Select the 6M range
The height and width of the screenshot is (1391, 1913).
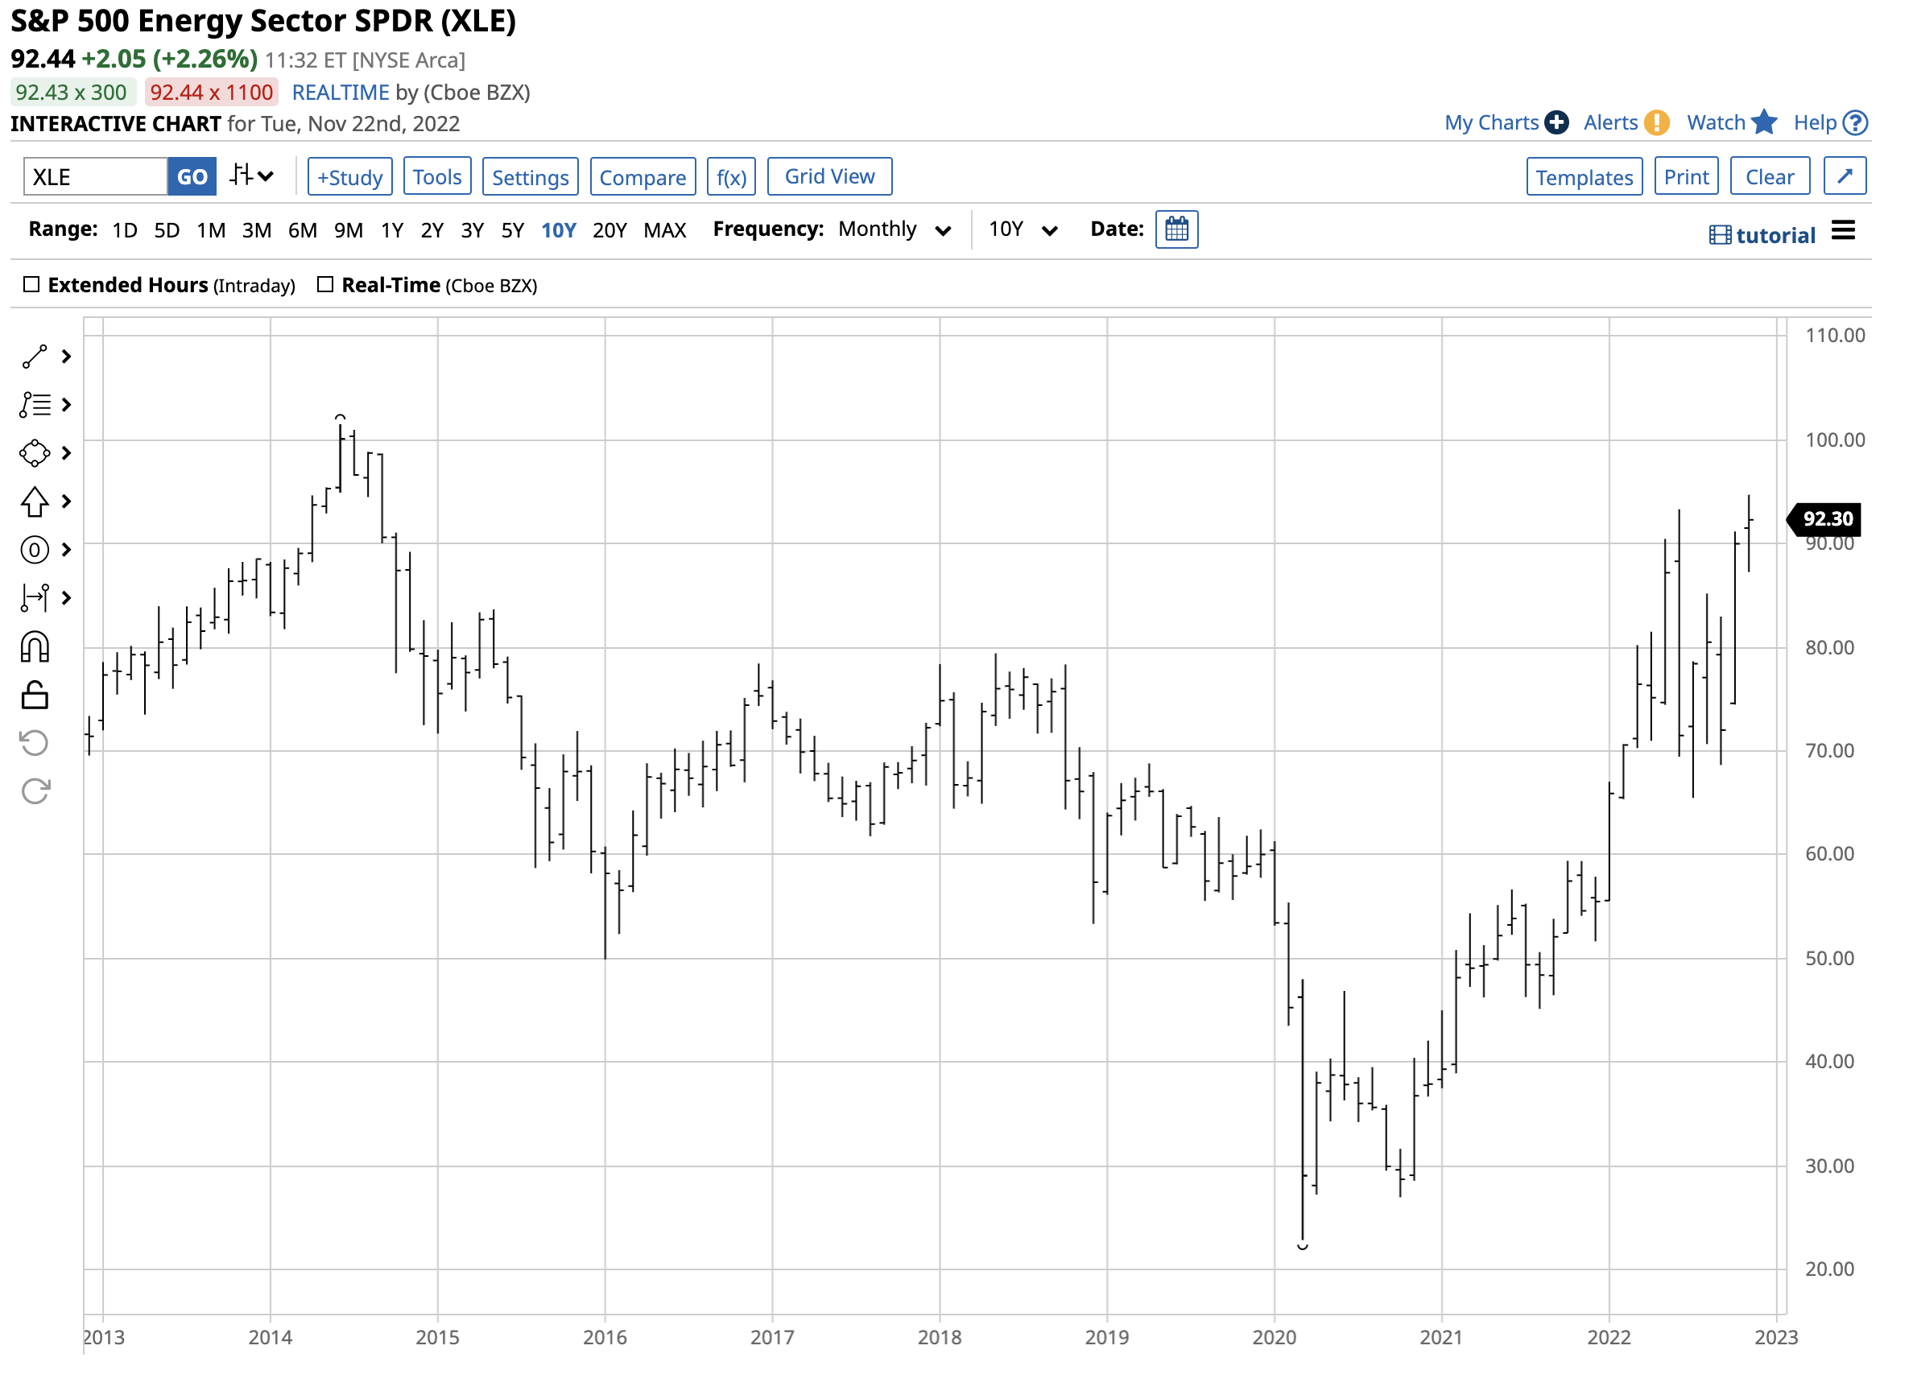click(303, 230)
